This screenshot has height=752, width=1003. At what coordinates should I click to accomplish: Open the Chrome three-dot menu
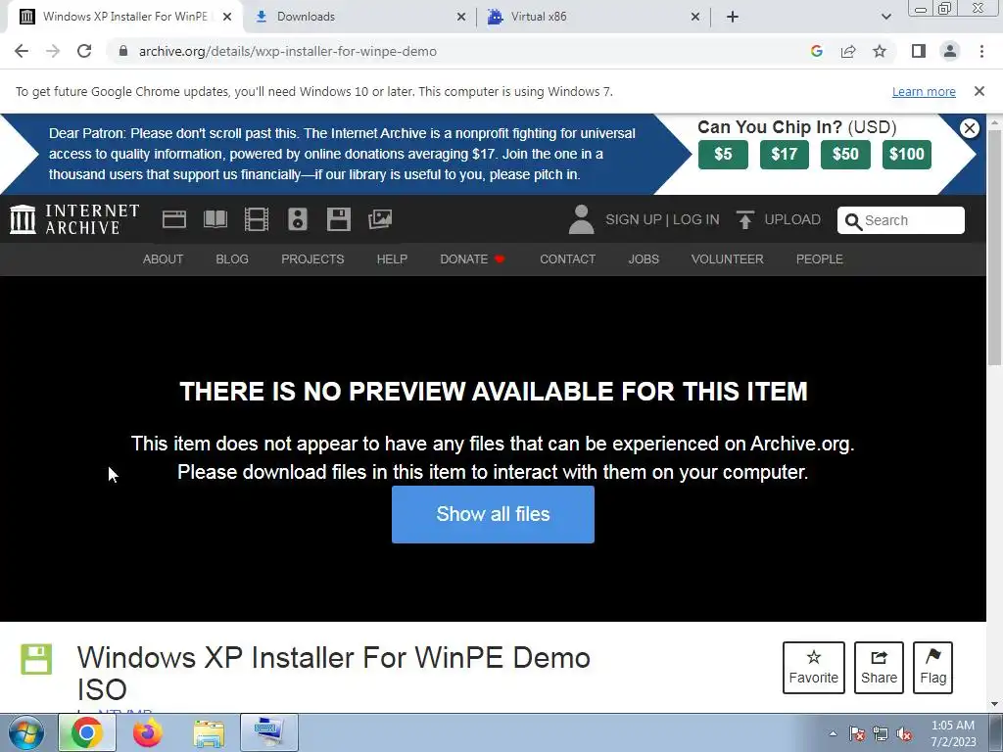(981, 51)
